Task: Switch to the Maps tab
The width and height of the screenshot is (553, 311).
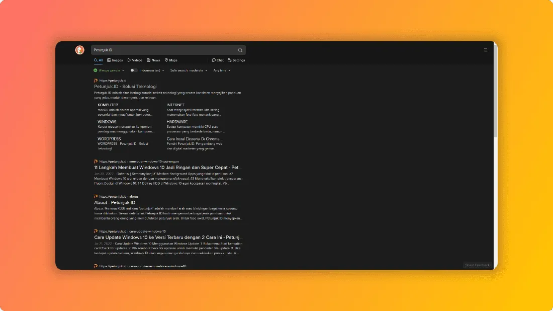Action: [171, 60]
